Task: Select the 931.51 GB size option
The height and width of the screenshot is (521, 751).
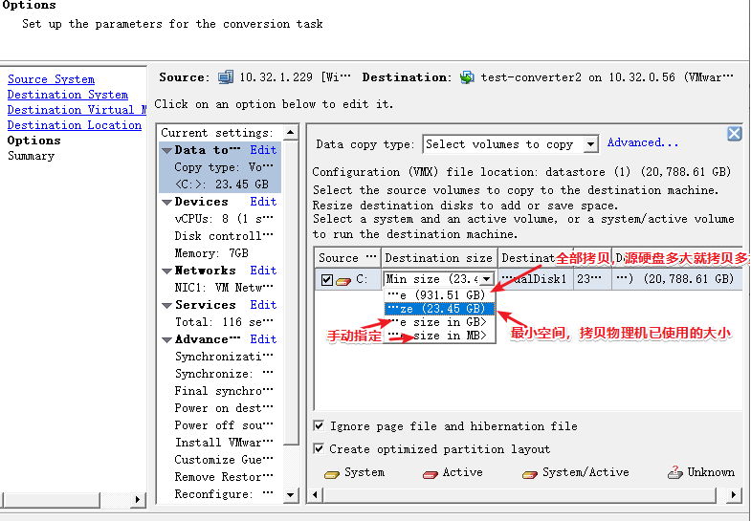Action: pos(439,294)
